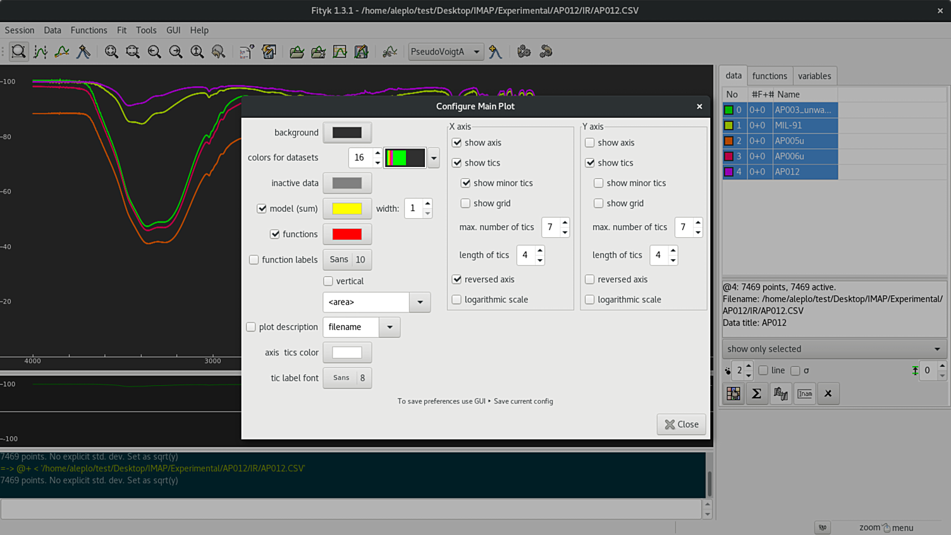The image size is (951, 535).
Task: Click the yellow model (sum) color swatch
Action: click(347, 209)
